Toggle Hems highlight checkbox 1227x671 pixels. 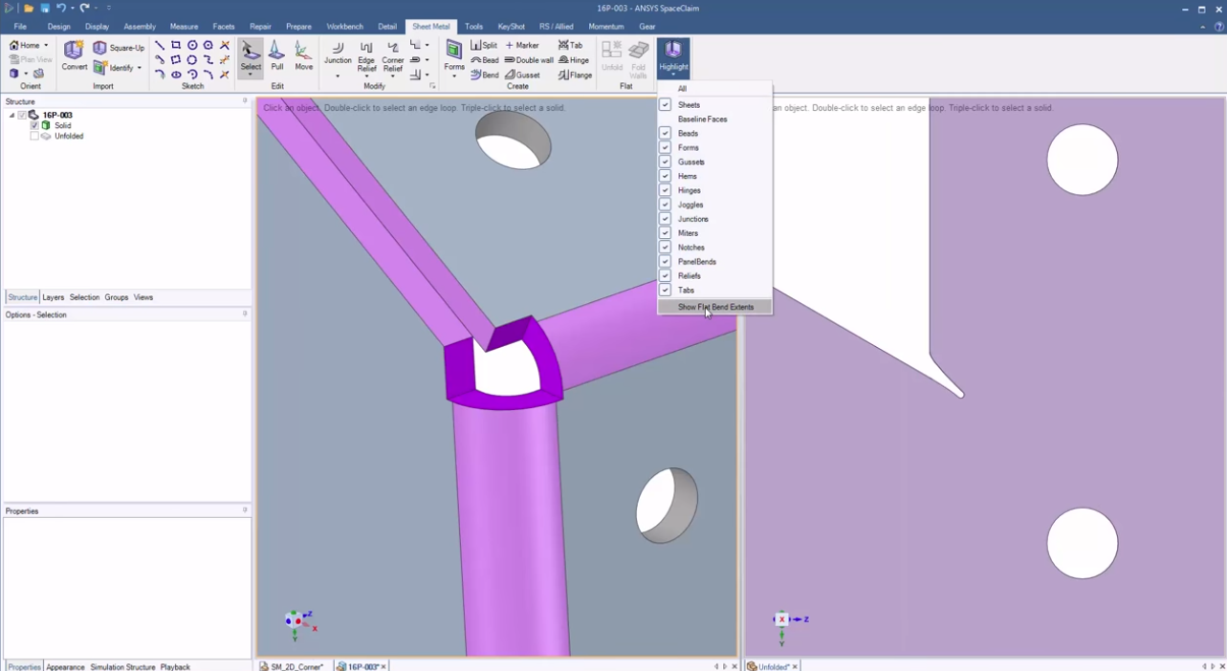point(665,176)
